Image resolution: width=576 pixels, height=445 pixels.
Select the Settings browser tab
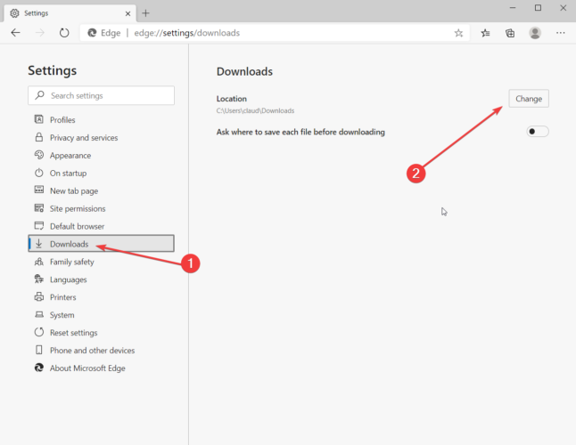pos(70,13)
